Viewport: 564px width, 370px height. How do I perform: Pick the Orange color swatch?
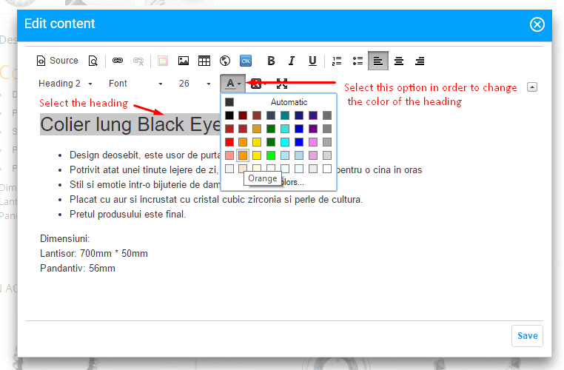point(244,155)
